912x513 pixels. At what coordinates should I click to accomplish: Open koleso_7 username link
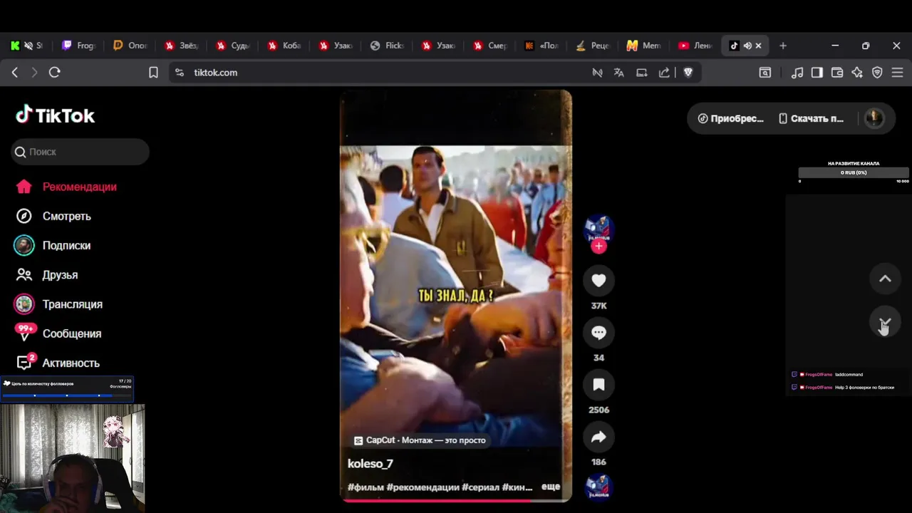point(370,464)
